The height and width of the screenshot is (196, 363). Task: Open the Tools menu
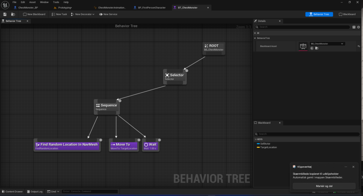[x=56, y=2]
